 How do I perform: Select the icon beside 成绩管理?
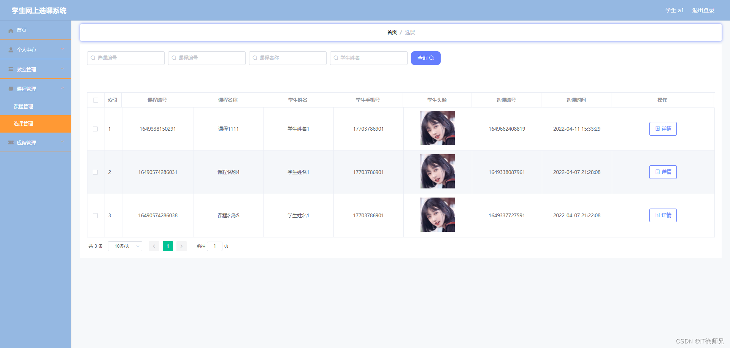[x=11, y=142]
